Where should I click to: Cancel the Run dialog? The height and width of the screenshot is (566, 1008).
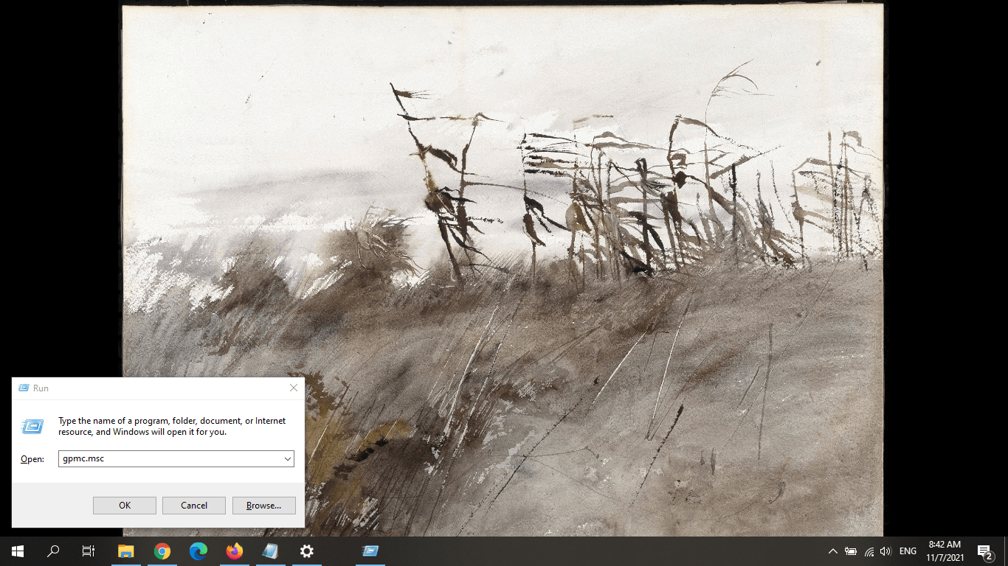click(x=194, y=506)
